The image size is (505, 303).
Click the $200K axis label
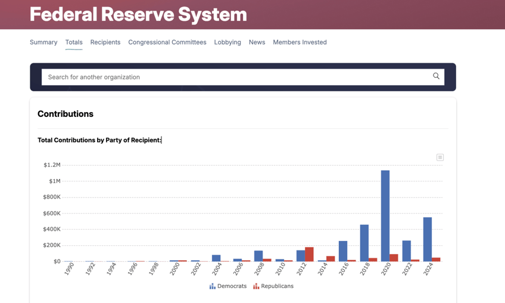coord(52,245)
